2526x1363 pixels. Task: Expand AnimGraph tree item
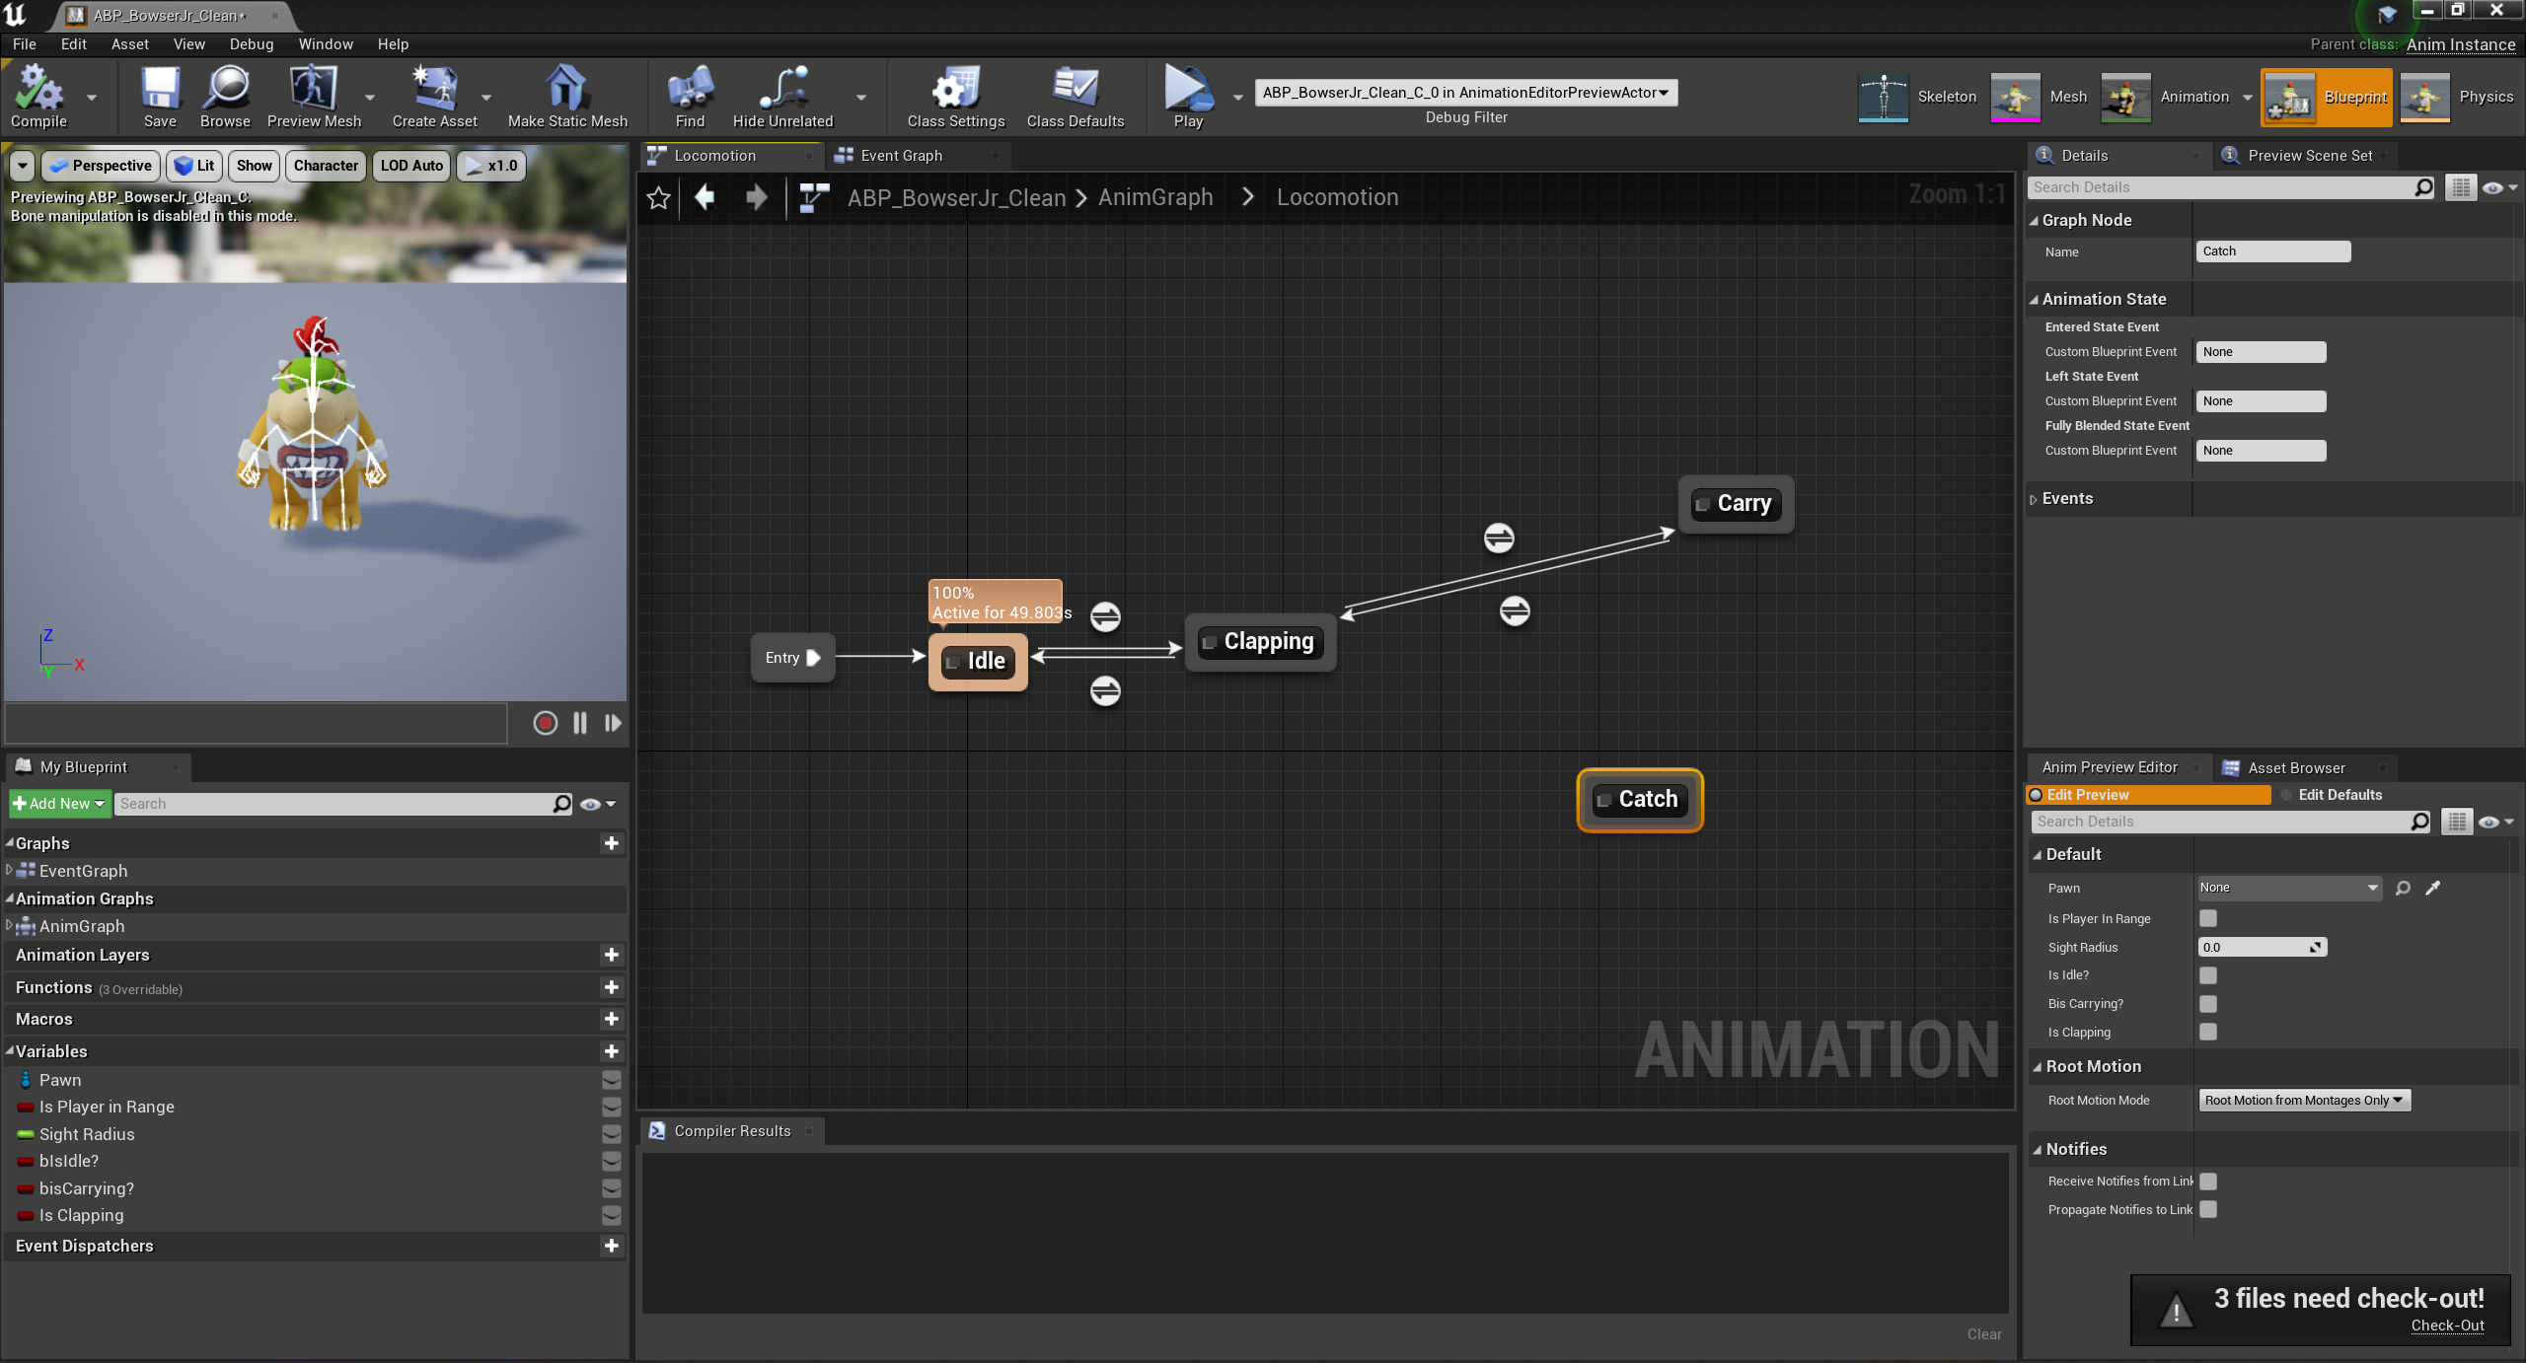(9, 925)
